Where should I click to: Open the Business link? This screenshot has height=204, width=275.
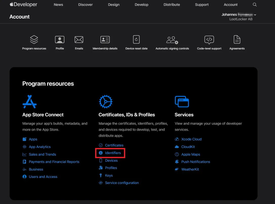point(36,169)
